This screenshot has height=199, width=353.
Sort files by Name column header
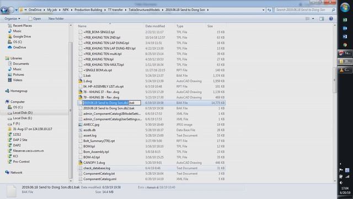[x=82, y=26]
